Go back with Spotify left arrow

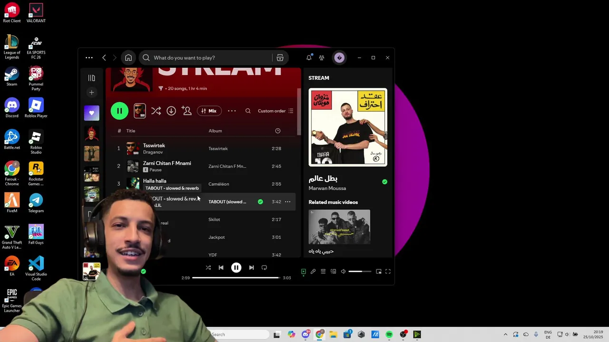(104, 57)
